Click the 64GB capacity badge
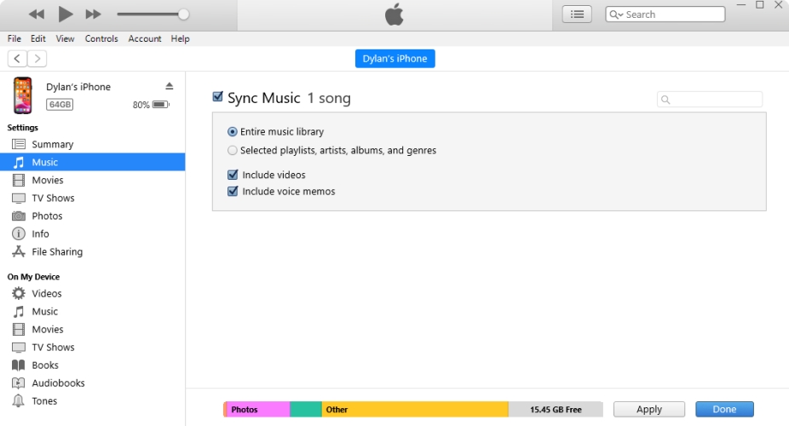This screenshot has height=426, width=789. 60,105
